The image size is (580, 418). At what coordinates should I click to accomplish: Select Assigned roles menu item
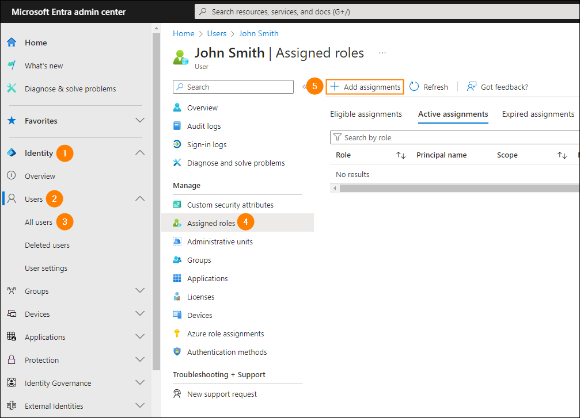237,223
